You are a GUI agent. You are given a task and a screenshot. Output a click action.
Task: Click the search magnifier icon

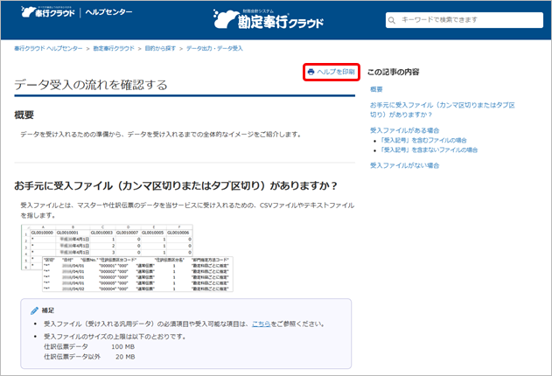coord(391,20)
